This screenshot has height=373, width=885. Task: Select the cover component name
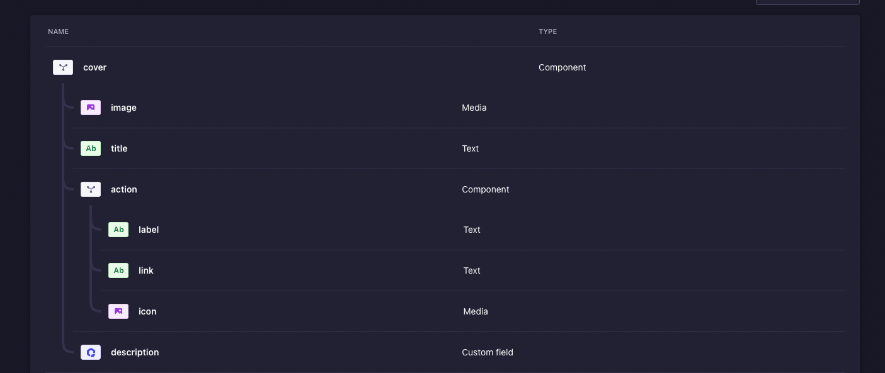coord(94,67)
